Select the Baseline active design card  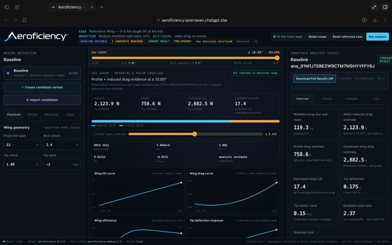(42, 73)
